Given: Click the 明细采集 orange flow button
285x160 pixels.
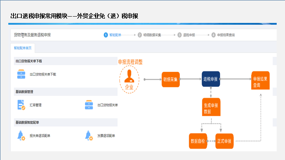Looking at the screenshot, I should click(x=171, y=79).
